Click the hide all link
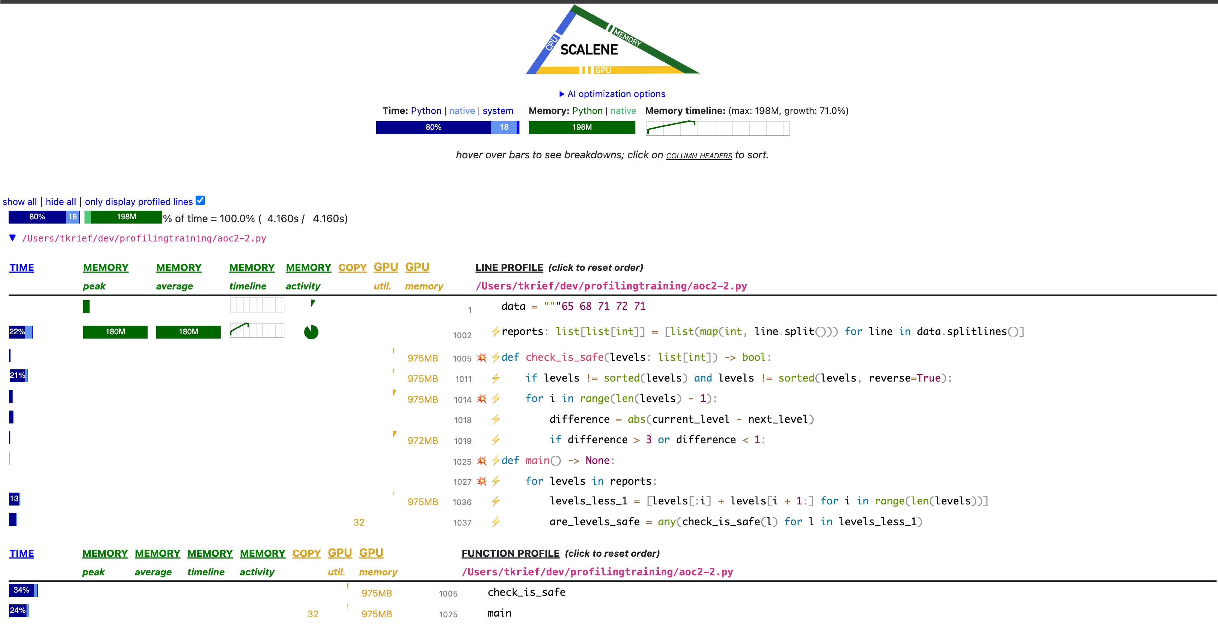This screenshot has width=1218, height=642. 61,202
